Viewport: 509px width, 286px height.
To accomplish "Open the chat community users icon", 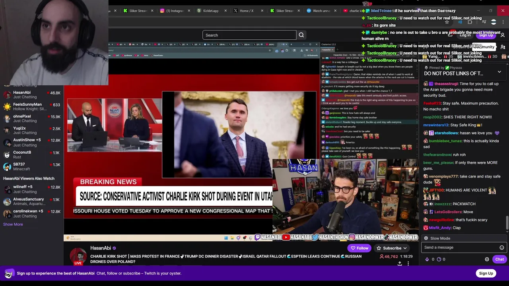I will click(503, 47).
